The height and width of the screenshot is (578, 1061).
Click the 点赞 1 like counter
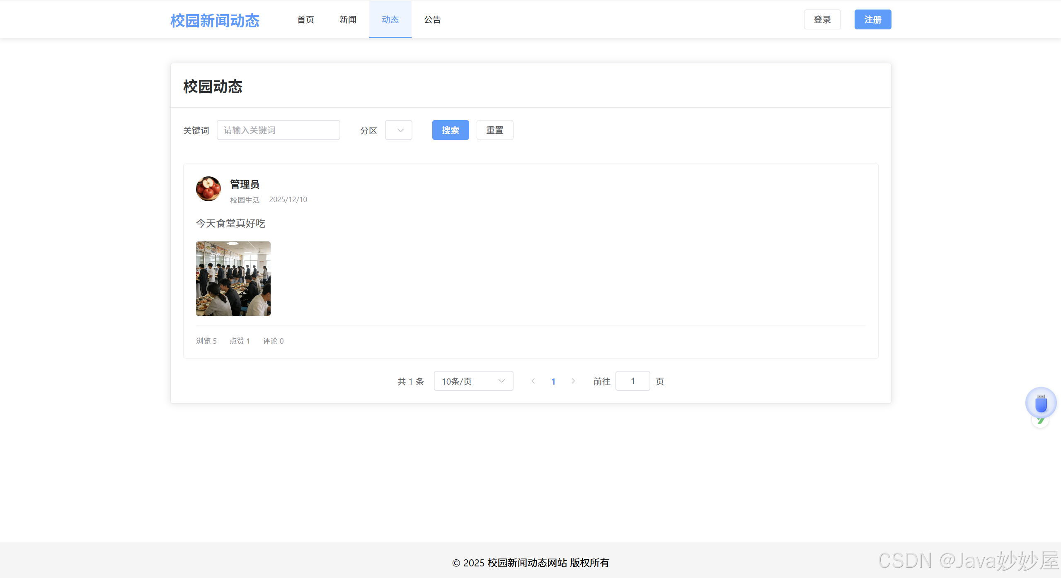tap(240, 341)
